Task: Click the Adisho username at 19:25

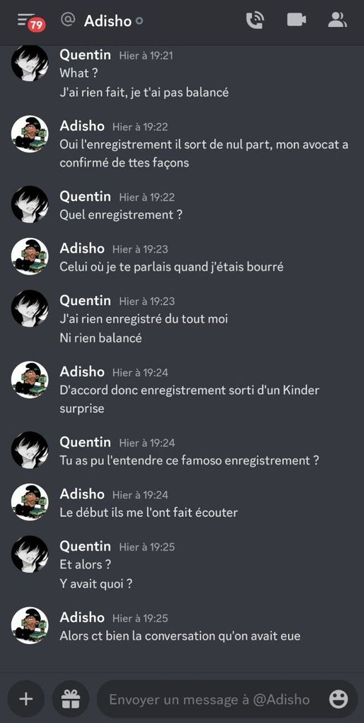Action: [x=82, y=617]
